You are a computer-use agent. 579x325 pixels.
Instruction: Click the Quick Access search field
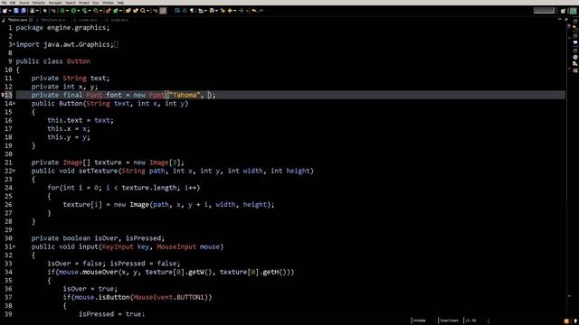(544, 10)
